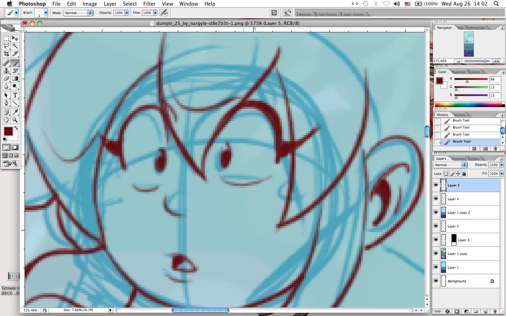The height and width of the screenshot is (316, 506).
Task: Delete layer with Layers trash icon
Action: point(495,311)
